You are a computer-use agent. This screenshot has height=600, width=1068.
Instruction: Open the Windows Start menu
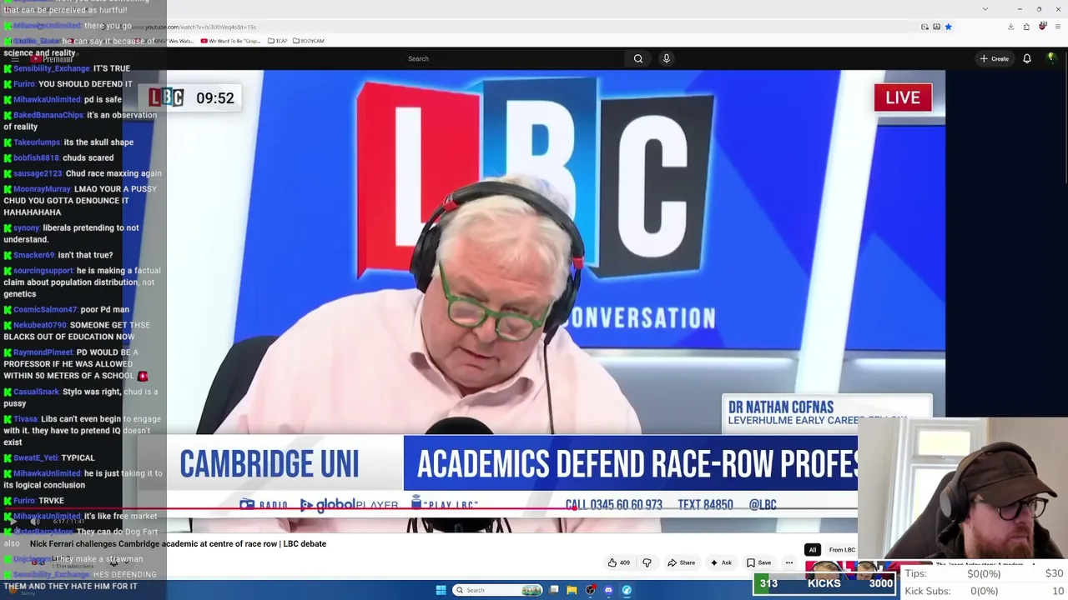[x=441, y=590]
